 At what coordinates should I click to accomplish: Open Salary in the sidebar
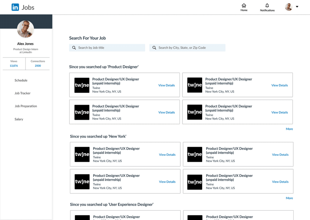click(19, 119)
